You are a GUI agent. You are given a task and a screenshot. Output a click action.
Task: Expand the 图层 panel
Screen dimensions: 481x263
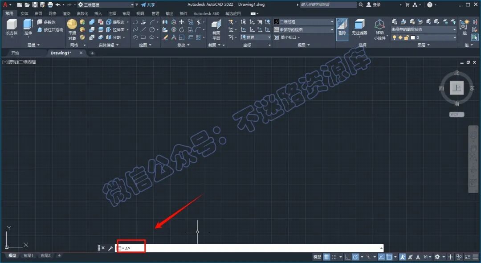click(424, 45)
